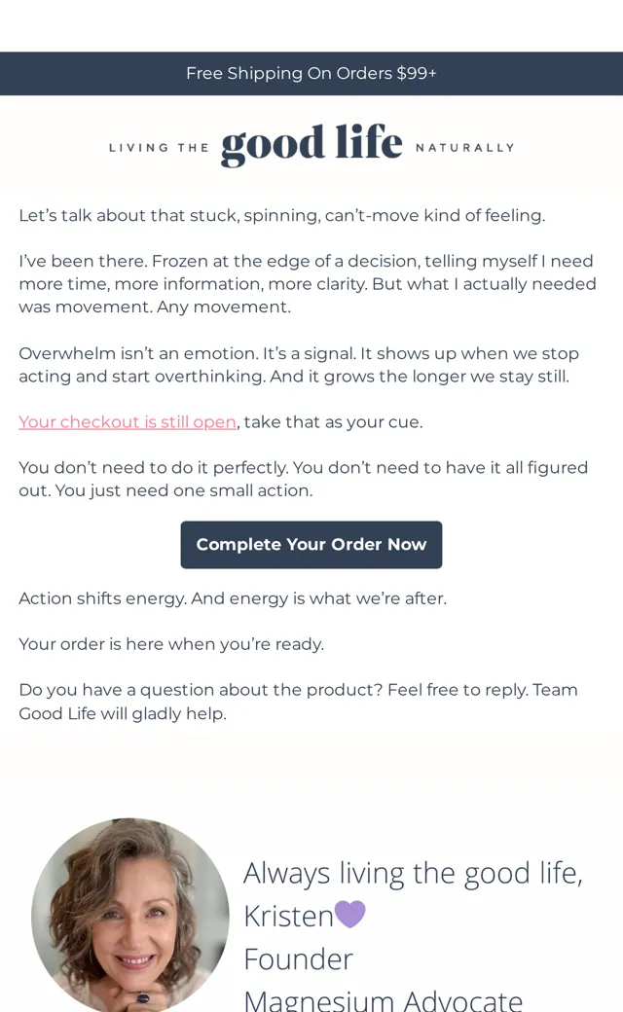Select the 'Always living the good life,' sign-off
Screen dimensions: 623x1012
pyautogui.click(x=413, y=873)
